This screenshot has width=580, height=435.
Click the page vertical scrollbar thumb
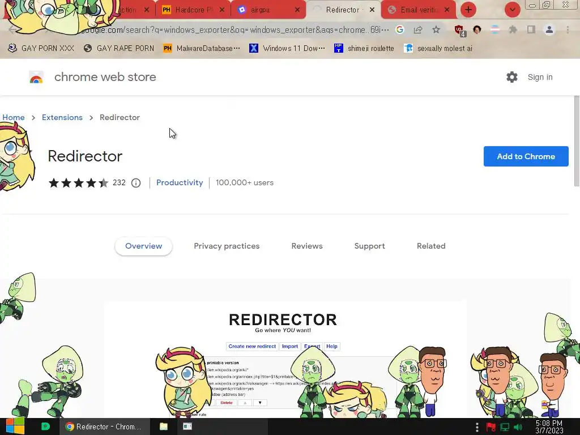coord(577,140)
